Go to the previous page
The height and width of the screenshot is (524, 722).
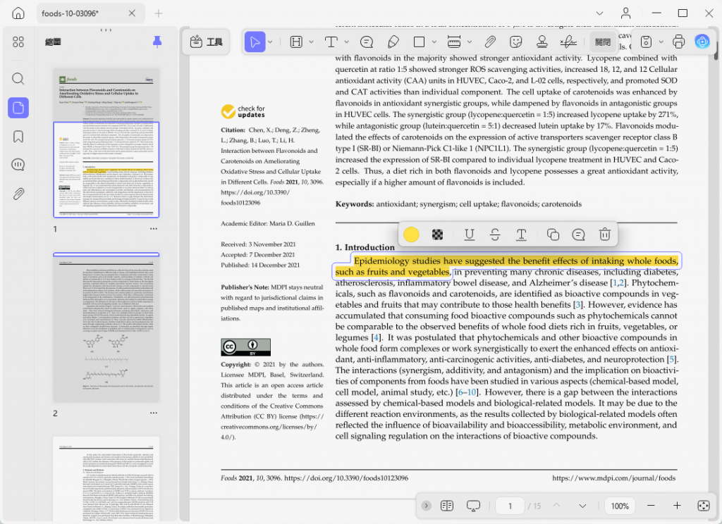tap(557, 506)
